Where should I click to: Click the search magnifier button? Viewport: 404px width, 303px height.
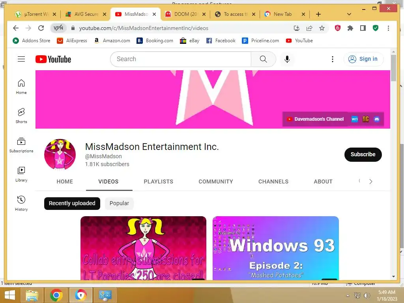point(263,59)
